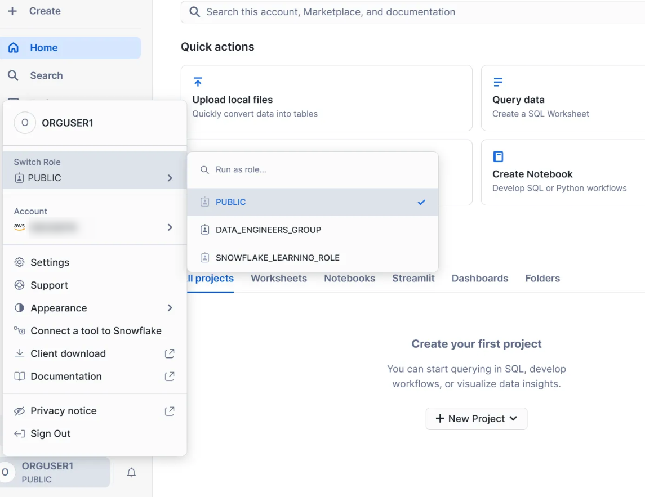Click the Upload local files arrow icon
Viewport: 645px width, 497px height.
coord(198,82)
